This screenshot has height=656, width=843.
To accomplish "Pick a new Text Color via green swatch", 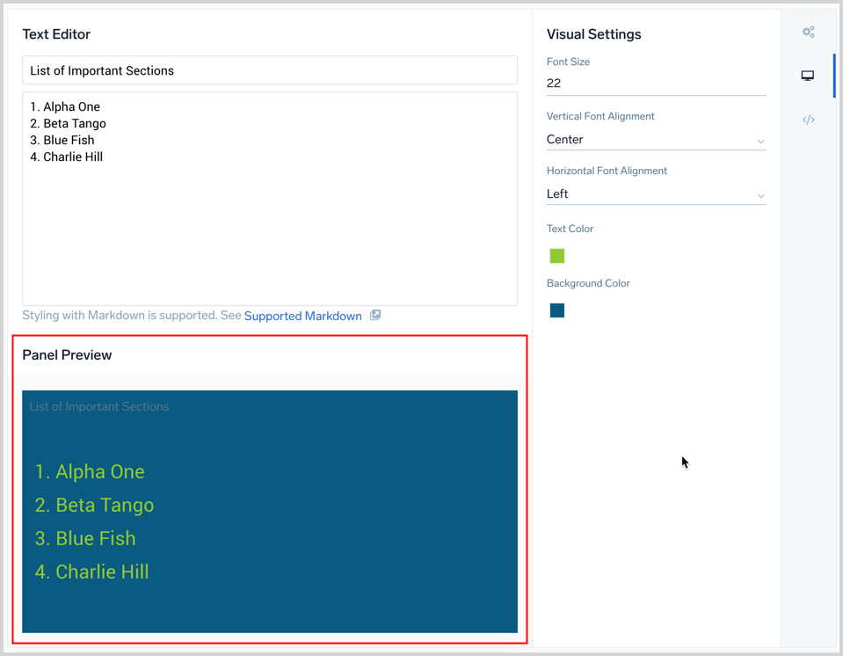I will pos(556,256).
